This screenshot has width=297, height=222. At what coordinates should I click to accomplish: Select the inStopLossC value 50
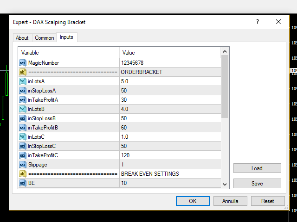pyautogui.click(x=124, y=146)
